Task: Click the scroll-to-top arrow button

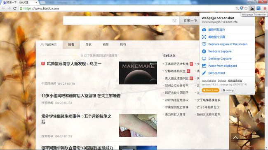Action: (235, 137)
